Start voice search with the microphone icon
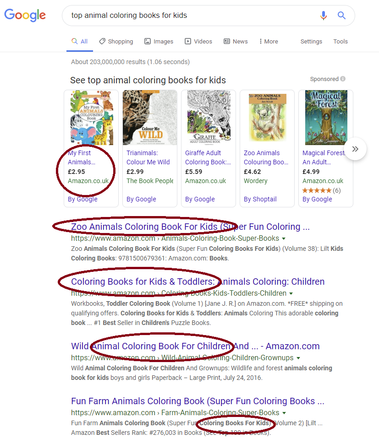 tap(324, 15)
